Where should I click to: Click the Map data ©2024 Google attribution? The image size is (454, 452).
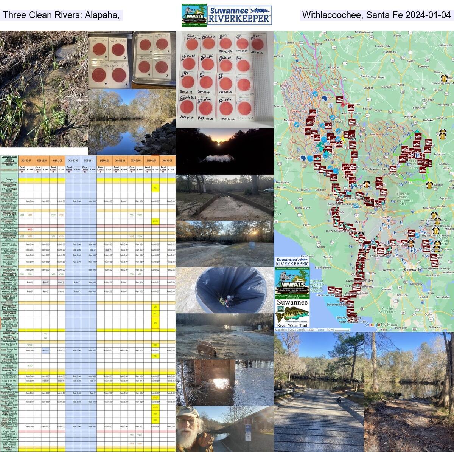294,330
